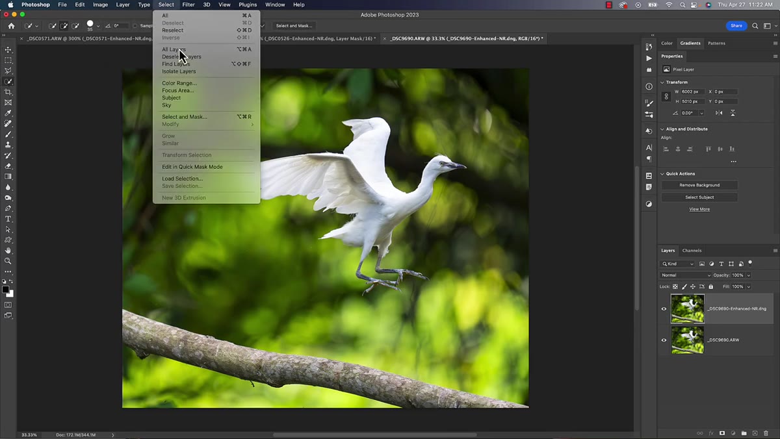Select the Eraser tool

click(8, 166)
